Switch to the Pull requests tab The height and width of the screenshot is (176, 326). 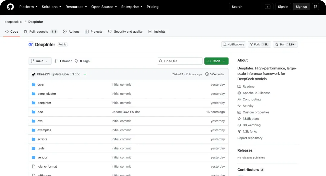coord(40,32)
